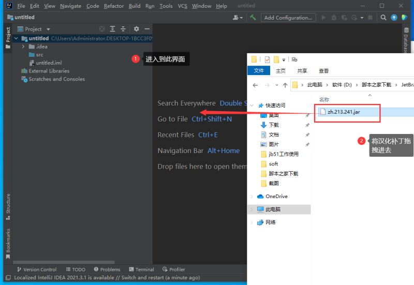414x285 pixels.
Task: Click Explorer Forward arrow
Action: pos(267,85)
